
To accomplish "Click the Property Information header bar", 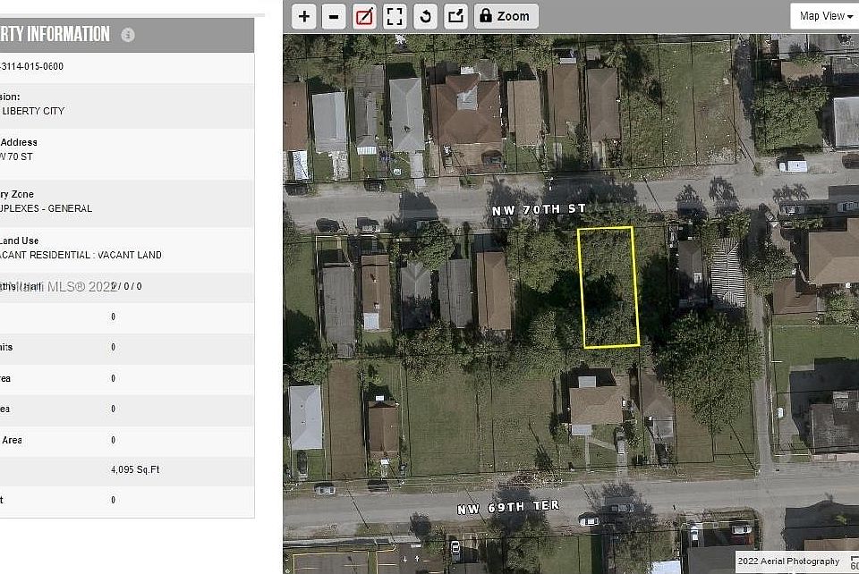I will [127, 35].
